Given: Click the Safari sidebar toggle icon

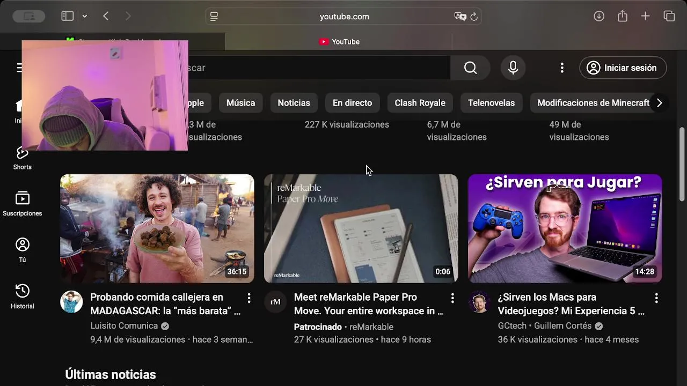Looking at the screenshot, I should (x=67, y=16).
